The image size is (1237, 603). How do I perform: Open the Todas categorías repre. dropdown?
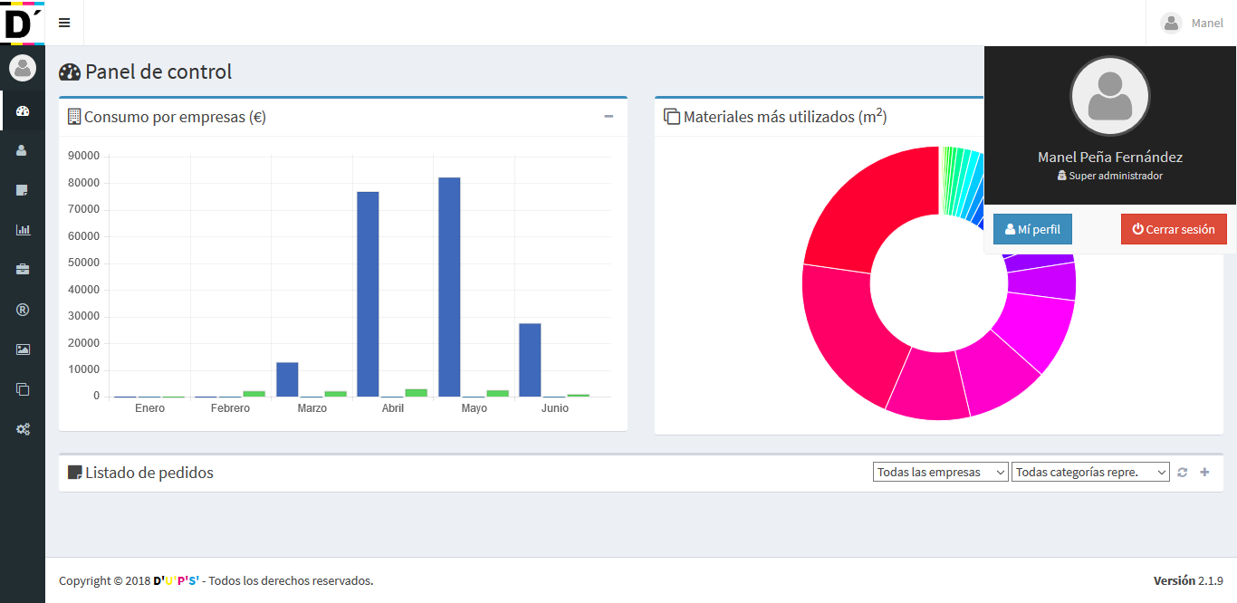pos(1090,473)
